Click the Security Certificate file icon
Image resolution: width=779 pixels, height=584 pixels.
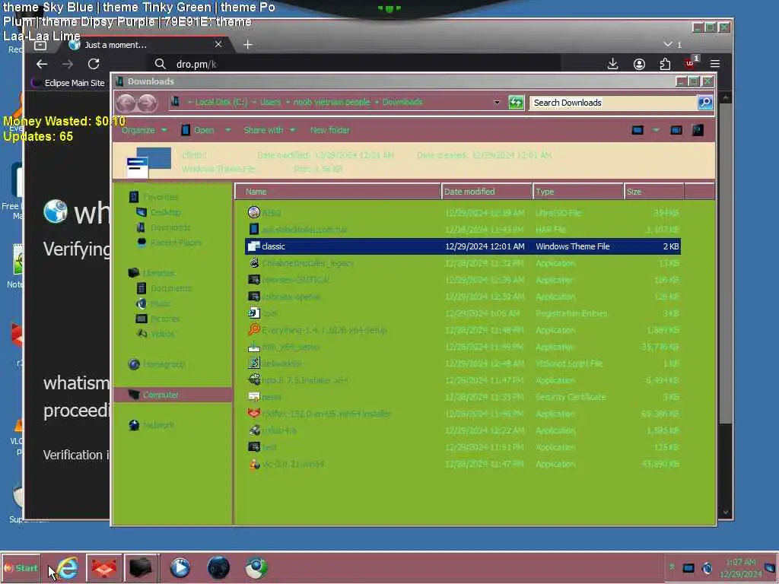254,397
